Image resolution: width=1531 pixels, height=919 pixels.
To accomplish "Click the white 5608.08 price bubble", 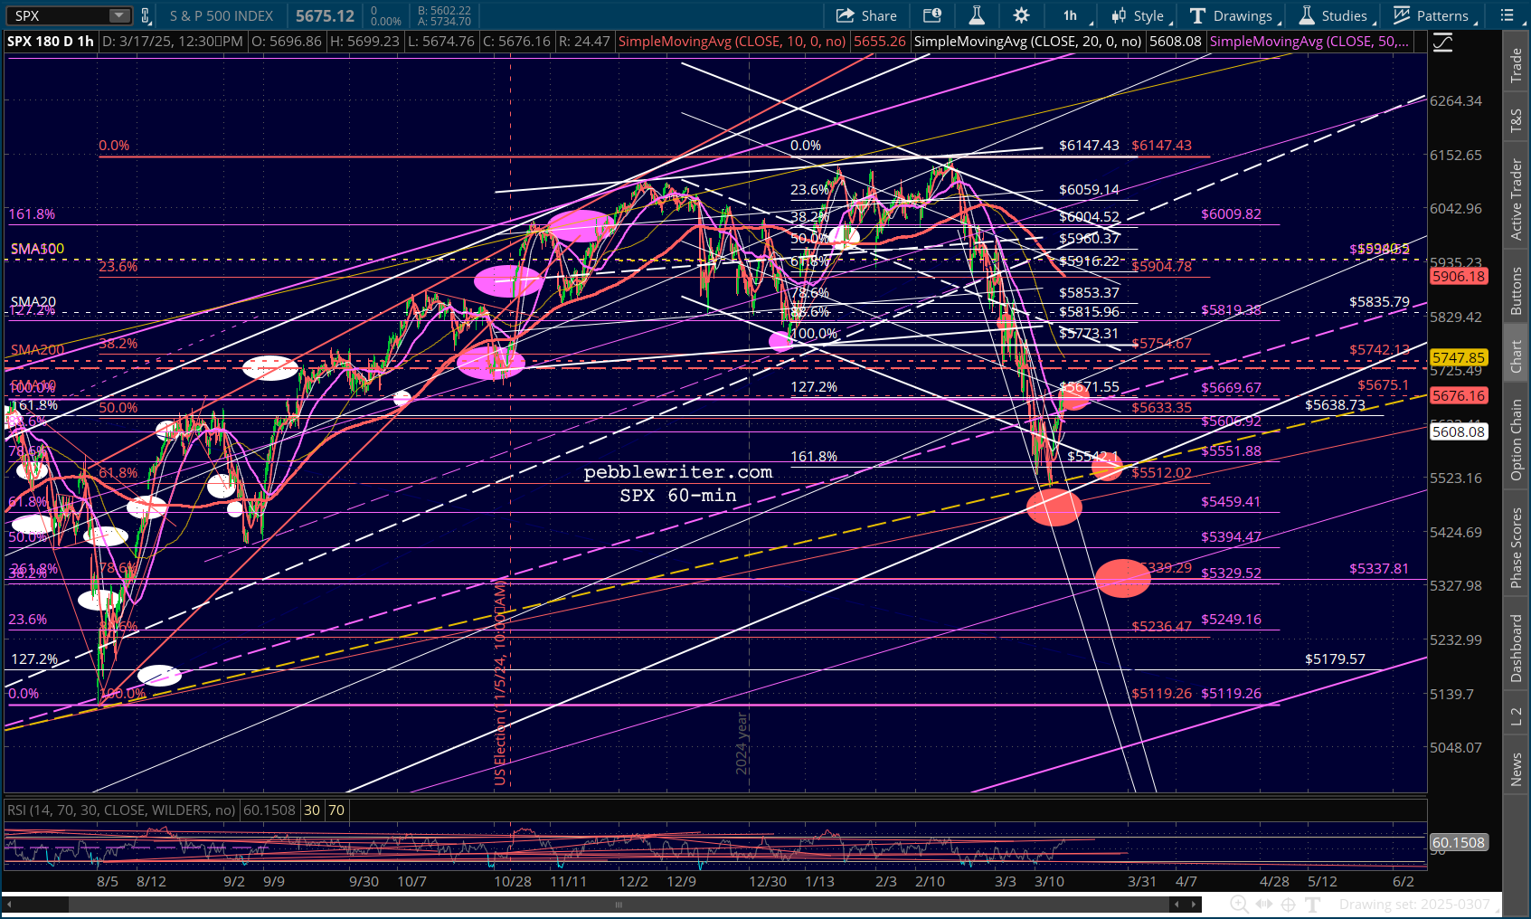I will (1459, 432).
